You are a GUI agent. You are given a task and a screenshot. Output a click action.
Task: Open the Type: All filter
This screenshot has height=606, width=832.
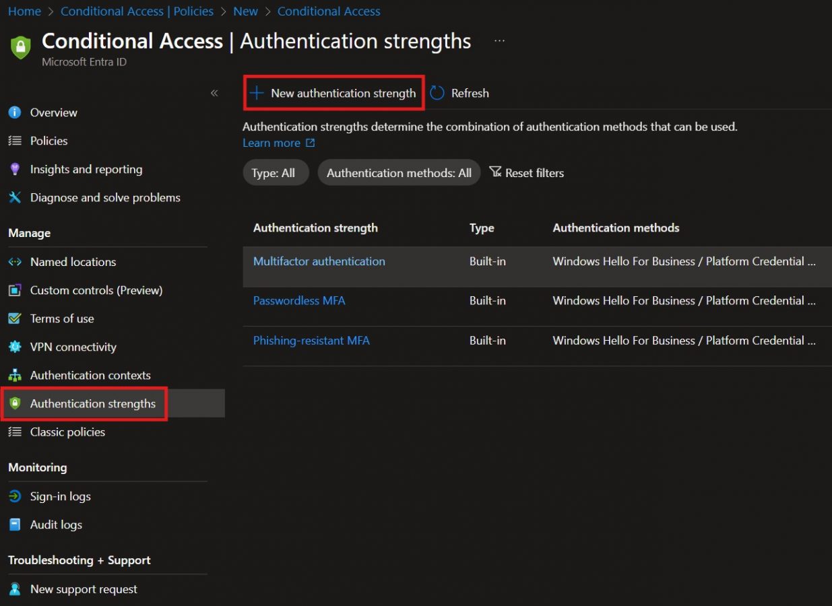click(x=275, y=172)
